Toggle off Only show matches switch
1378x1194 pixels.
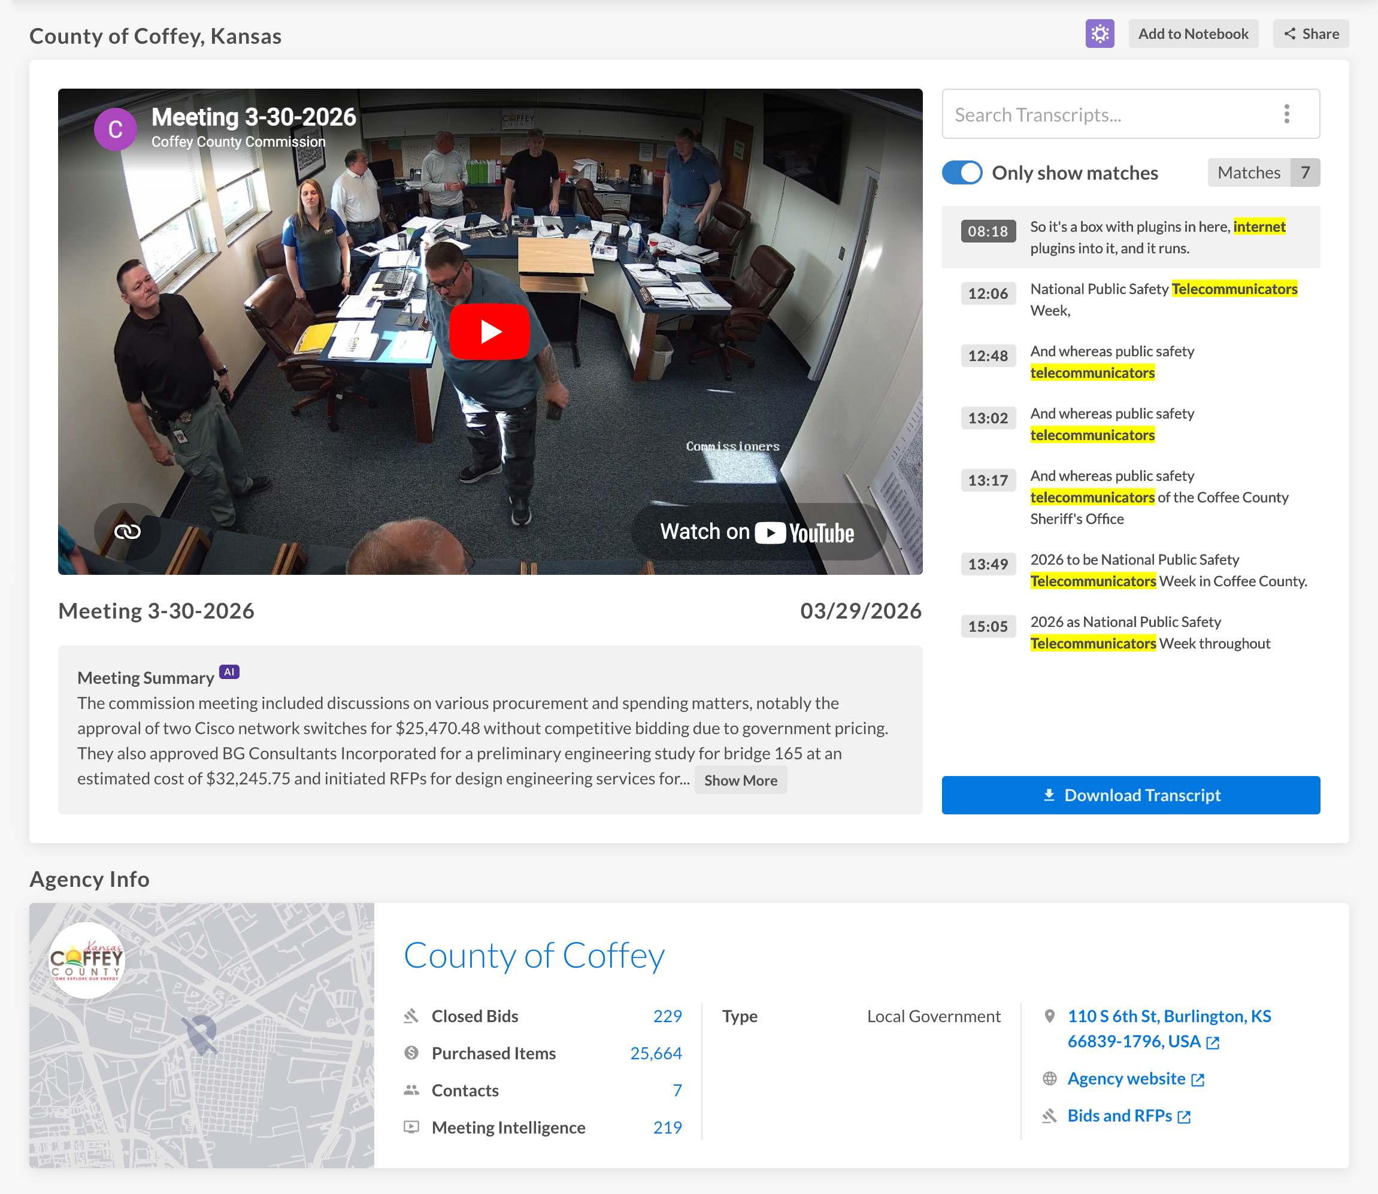[x=962, y=172]
